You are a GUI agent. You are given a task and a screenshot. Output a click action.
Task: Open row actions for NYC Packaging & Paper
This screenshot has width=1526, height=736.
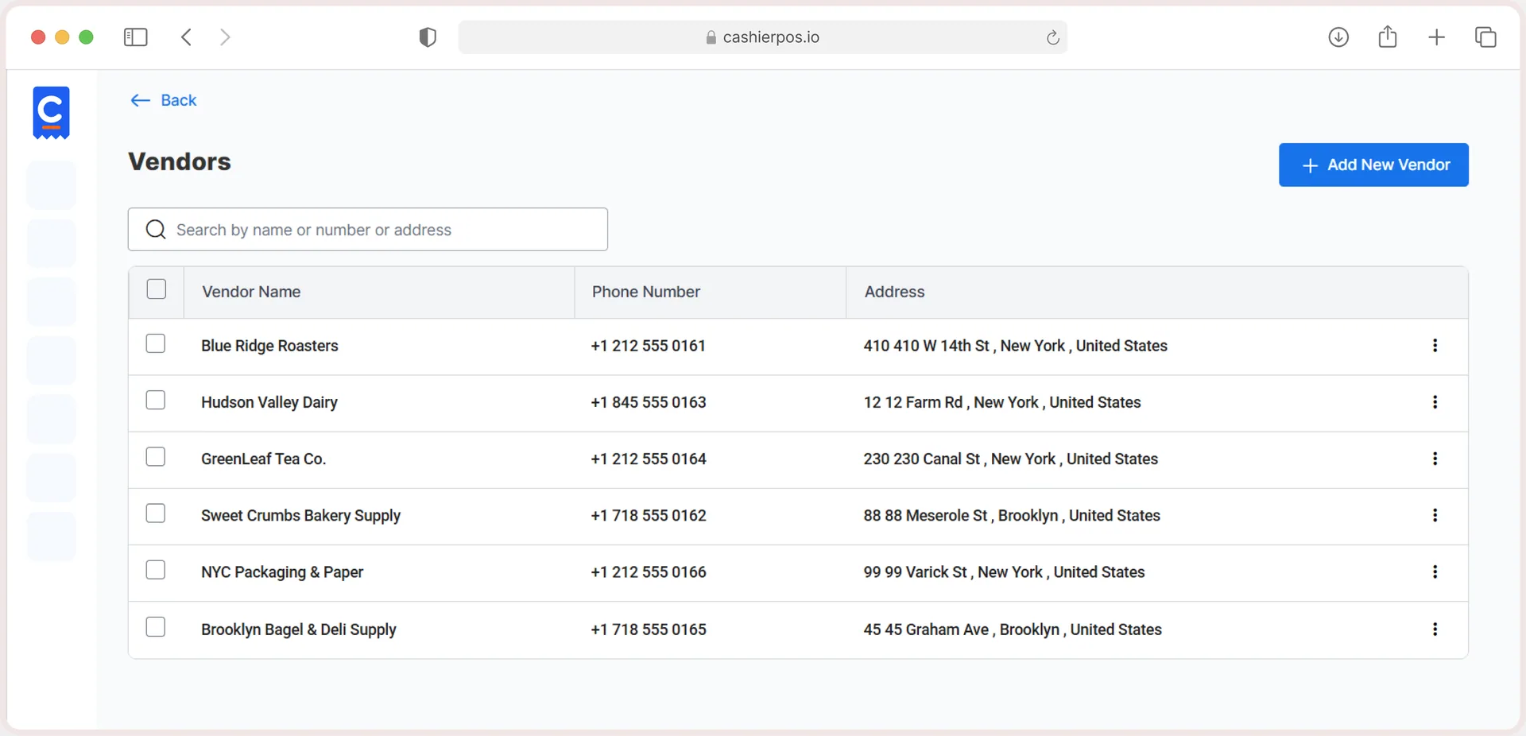[1435, 572]
